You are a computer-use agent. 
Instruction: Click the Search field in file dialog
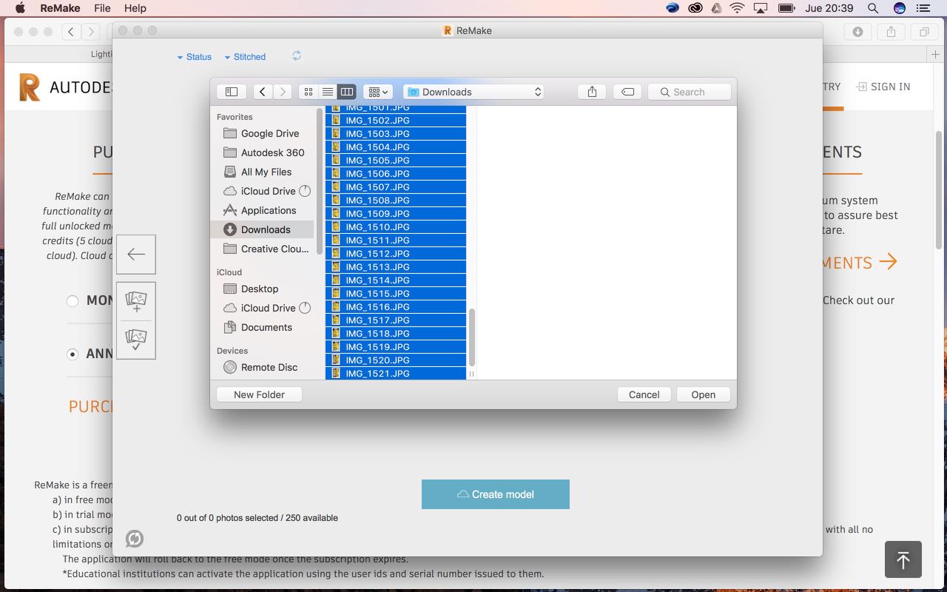(x=690, y=92)
